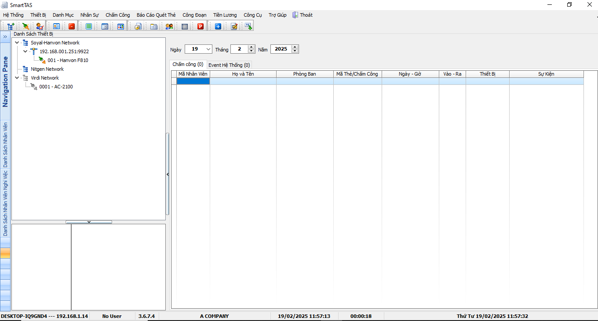Open the Công Cụ menu
This screenshot has width=598, height=321.
[x=253, y=15]
